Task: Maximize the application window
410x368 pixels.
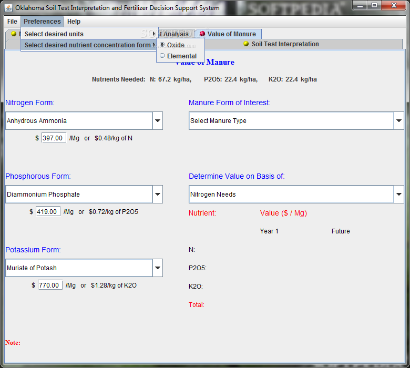Action: pos(374,5)
